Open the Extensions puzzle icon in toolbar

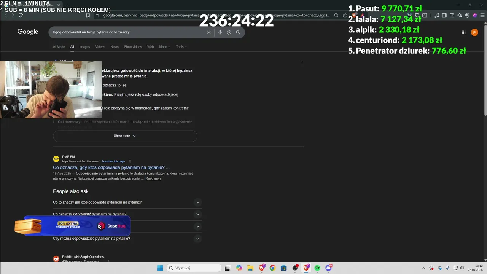[417, 15]
